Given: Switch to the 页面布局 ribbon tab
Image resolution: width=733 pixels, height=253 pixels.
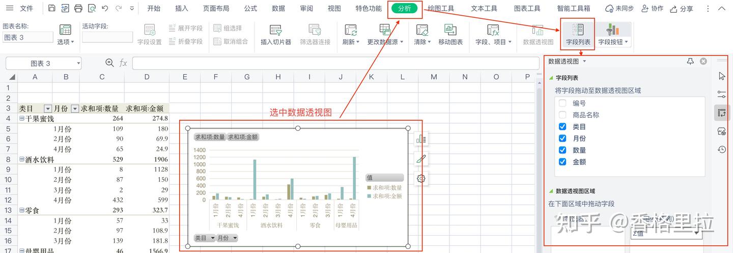Looking at the screenshot, I should click(x=216, y=9).
